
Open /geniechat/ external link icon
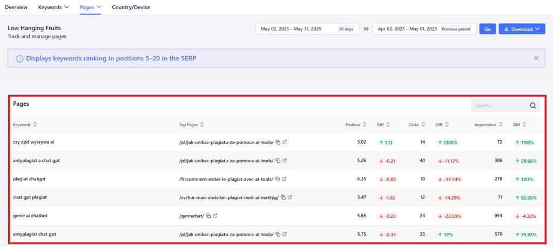click(215, 216)
